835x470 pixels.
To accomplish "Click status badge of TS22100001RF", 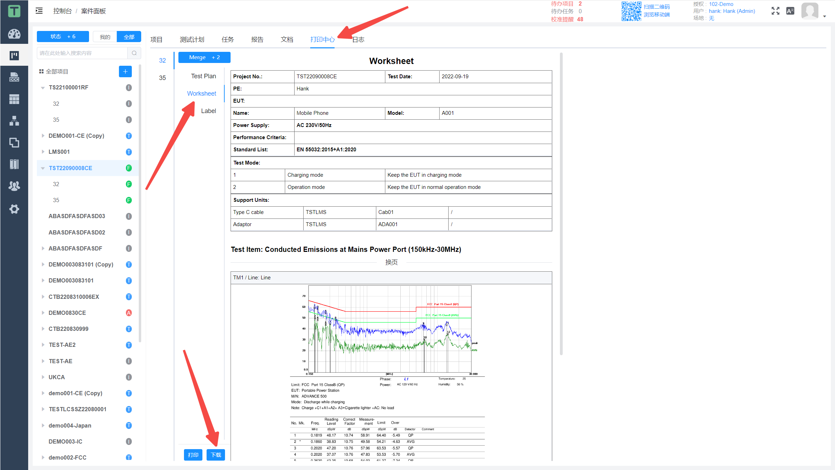I will click(x=129, y=88).
